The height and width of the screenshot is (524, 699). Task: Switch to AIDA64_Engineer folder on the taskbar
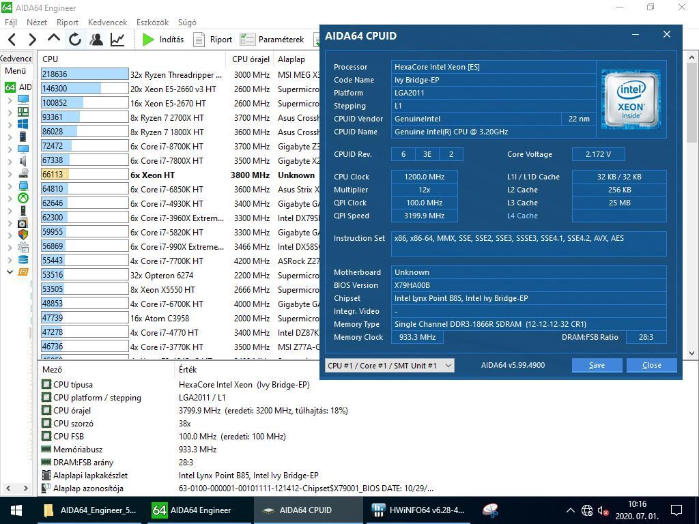pyautogui.click(x=91, y=510)
